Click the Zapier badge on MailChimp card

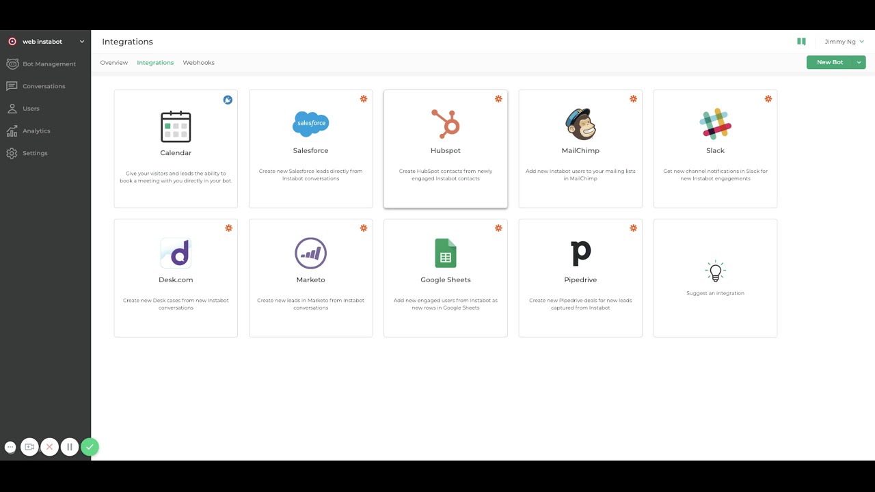click(633, 99)
